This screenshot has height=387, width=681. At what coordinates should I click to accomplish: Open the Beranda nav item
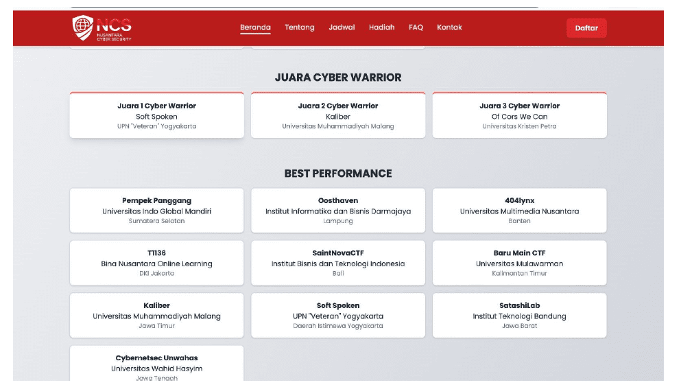pyautogui.click(x=255, y=27)
